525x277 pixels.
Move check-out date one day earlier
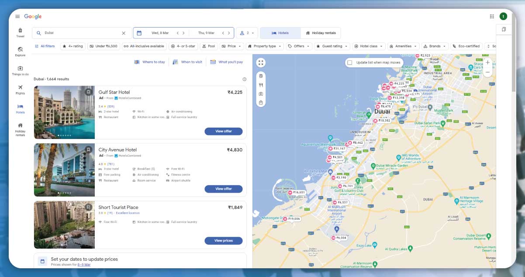point(223,33)
